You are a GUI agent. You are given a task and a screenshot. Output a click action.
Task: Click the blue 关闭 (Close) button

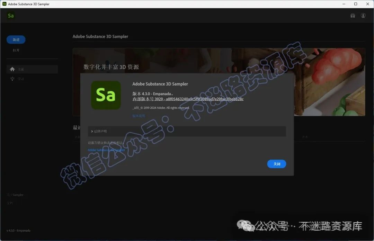(277, 164)
